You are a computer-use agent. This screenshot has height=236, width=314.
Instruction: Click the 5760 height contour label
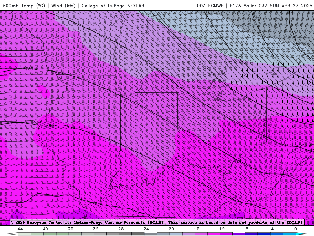28,69
